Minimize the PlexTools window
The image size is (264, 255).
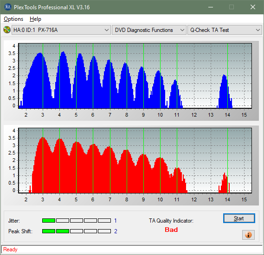(x=211, y=7)
